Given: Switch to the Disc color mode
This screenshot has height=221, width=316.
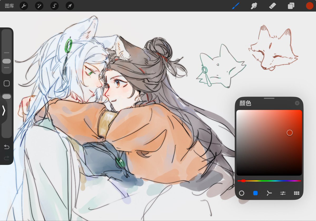Looking at the screenshot, I should coord(242,193).
